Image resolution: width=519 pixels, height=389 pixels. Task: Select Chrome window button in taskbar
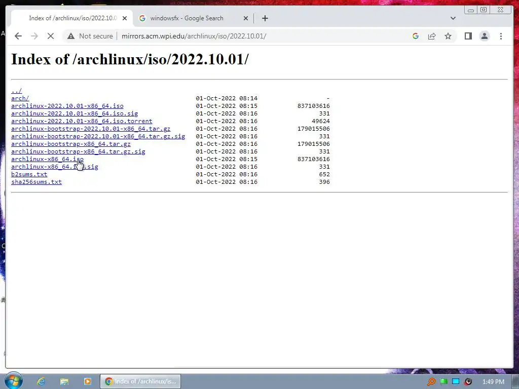(x=140, y=381)
